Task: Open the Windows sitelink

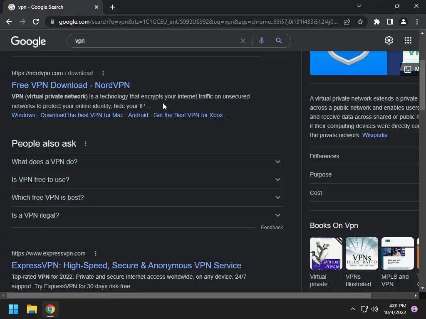Action: (23, 115)
